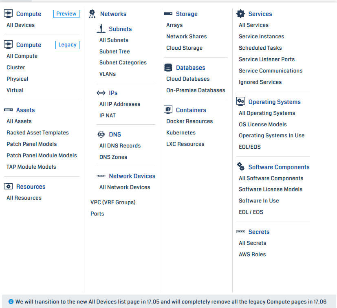Image resolution: width=337 pixels, height=308 pixels.
Task: Click the info icon in the bottom banner
Action: coord(10,301)
